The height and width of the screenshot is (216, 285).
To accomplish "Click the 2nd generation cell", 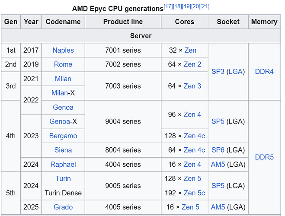I will [x=11, y=64].
